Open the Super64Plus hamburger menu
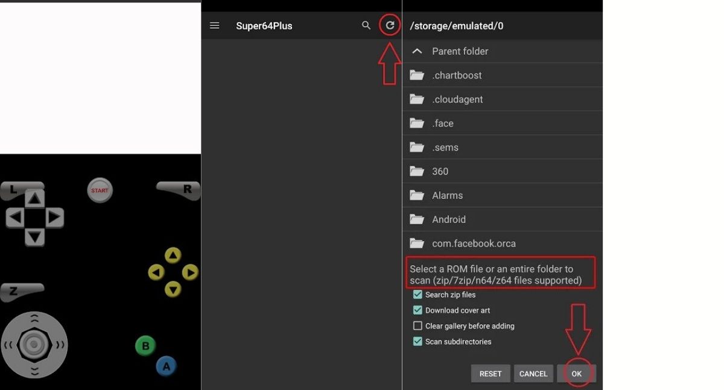 coord(214,26)
